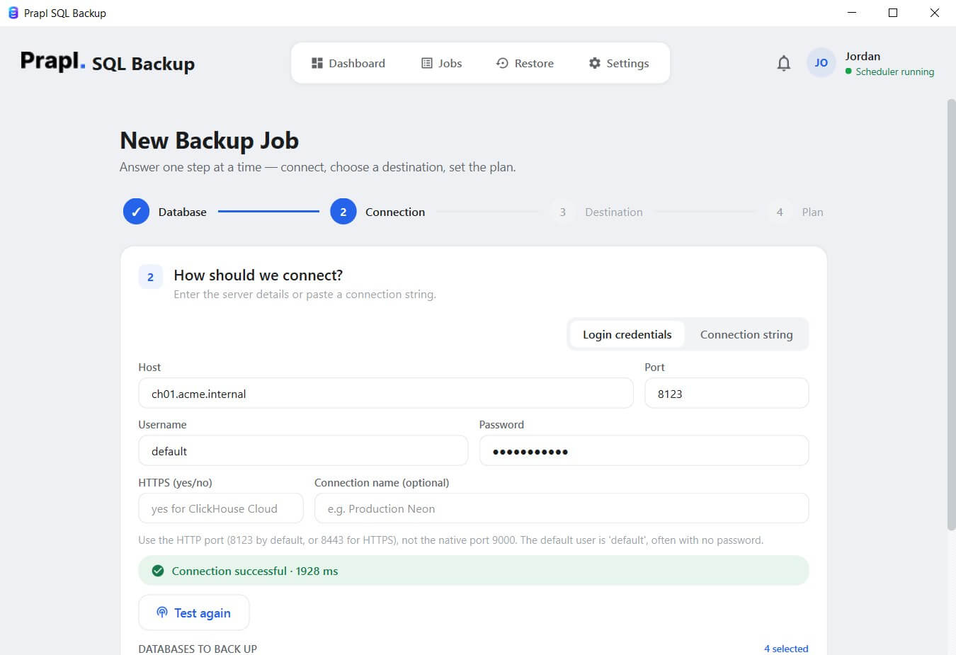This screenshot has width=956, height=655.
Task: Click the Prapl SQL Backup logo
Action: pyautogui.click(x=108, y=62)
